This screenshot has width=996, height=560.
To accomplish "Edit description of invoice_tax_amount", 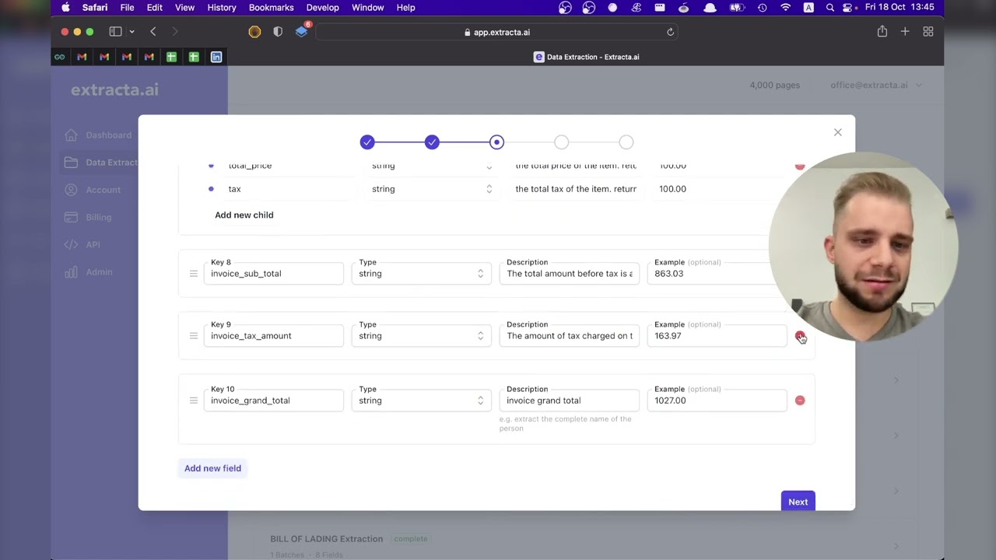I will click(569, 336).
